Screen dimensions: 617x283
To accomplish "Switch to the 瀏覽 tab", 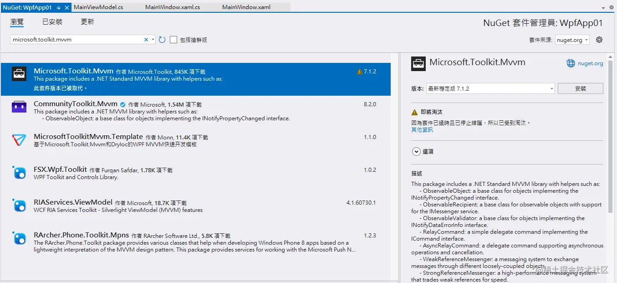I will 17,21.
